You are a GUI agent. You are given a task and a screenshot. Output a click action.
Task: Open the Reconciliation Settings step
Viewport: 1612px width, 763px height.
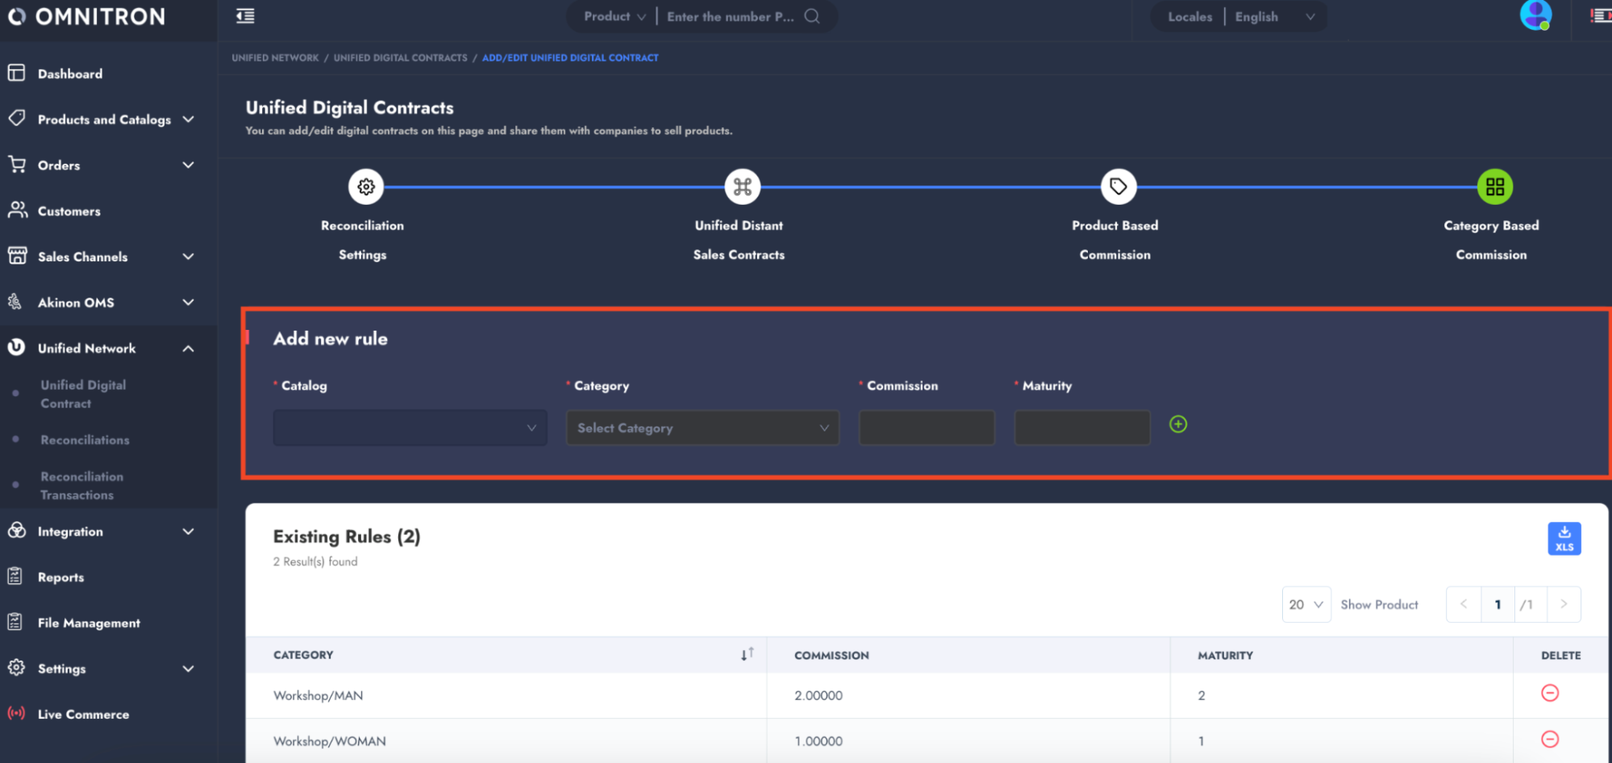[366, 187]
